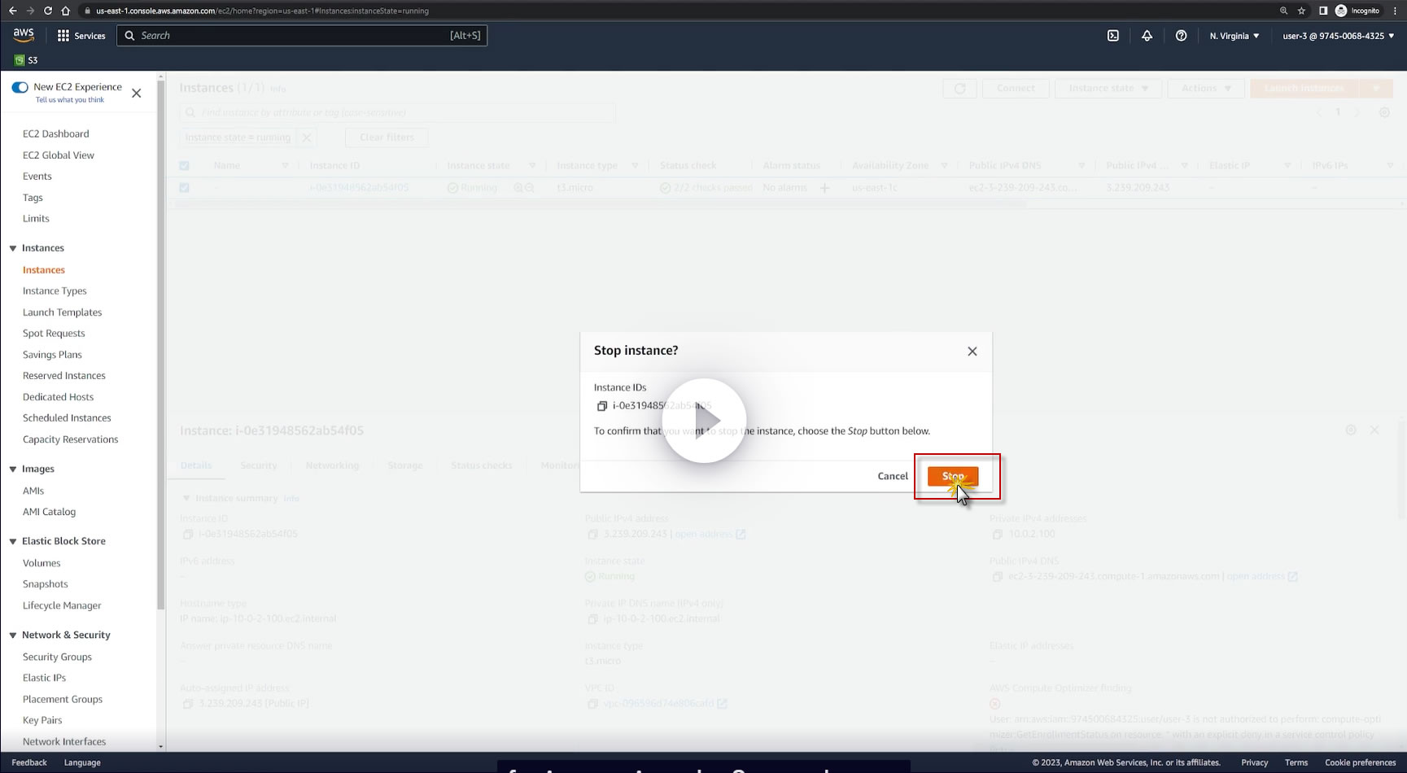Bookmark this page with the star icon
1407x773 pixels.
1302,11
